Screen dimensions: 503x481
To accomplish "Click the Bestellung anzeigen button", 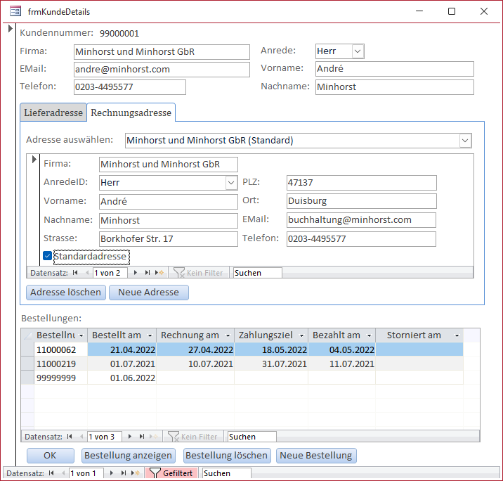I will click(128, 456).
